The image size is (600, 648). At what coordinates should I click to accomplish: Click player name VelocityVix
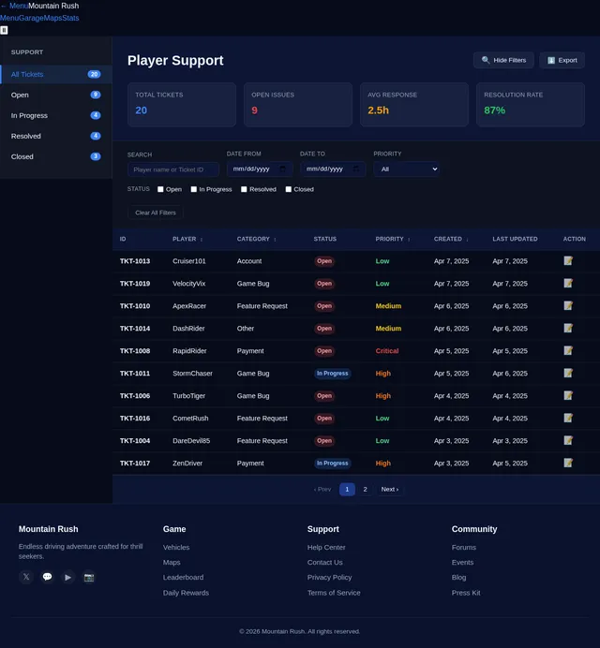(x=189, y=284)
